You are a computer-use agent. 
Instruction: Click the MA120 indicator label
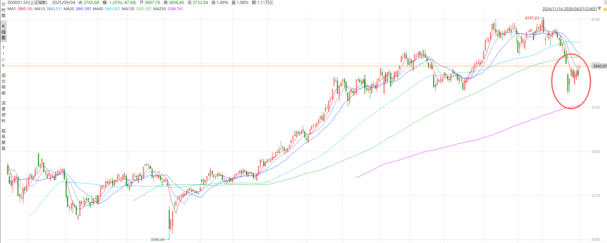click(x=128, y=9)
